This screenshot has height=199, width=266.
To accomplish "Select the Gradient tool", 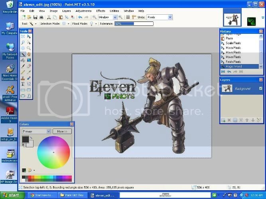I will click(29, 60).
